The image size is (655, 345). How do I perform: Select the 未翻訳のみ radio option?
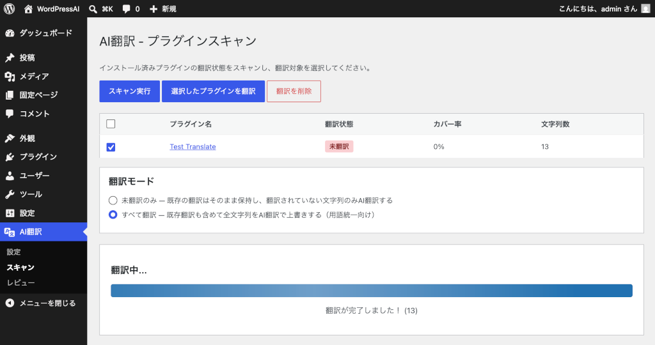[x=113, y=200]
